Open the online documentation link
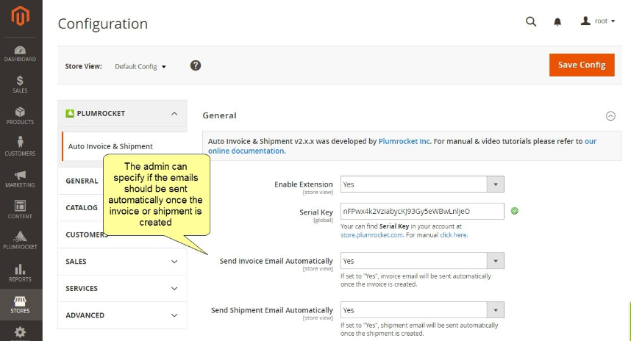The image size is (631, 341). coord(246,151)
